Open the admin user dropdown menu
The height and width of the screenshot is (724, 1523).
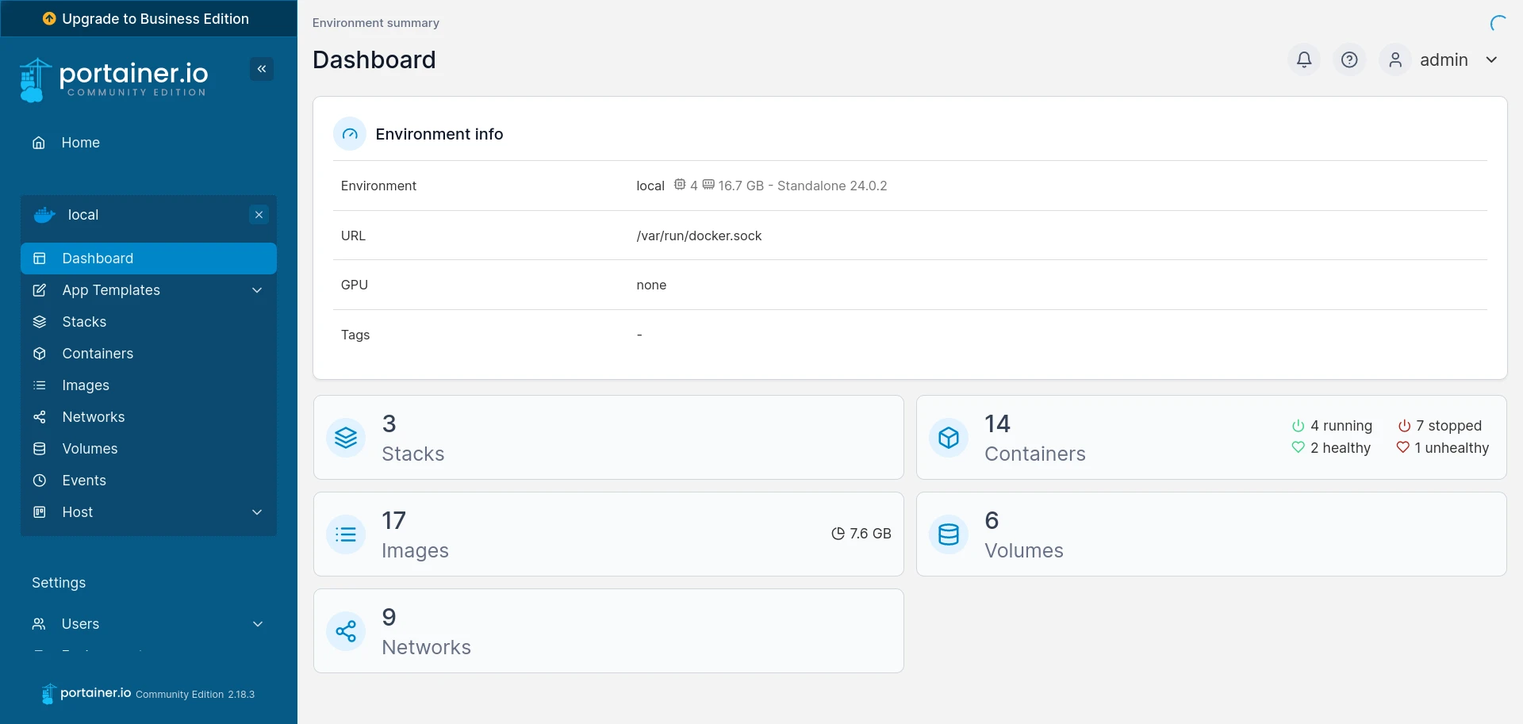[x=1491, y=59]
